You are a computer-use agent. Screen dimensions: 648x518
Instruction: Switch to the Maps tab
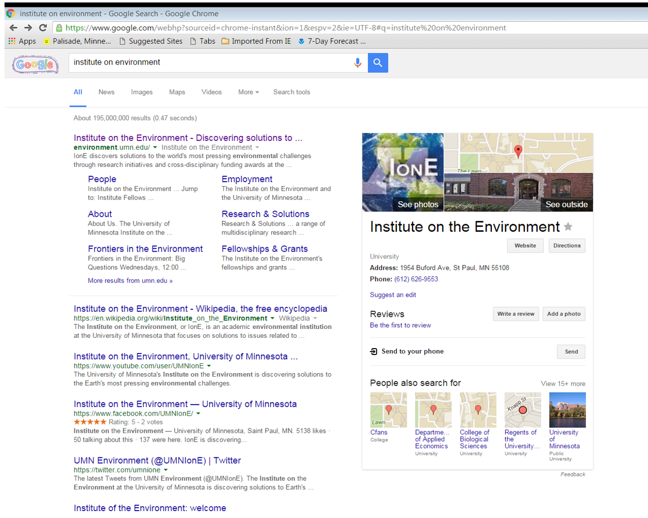tap(177, 92)
